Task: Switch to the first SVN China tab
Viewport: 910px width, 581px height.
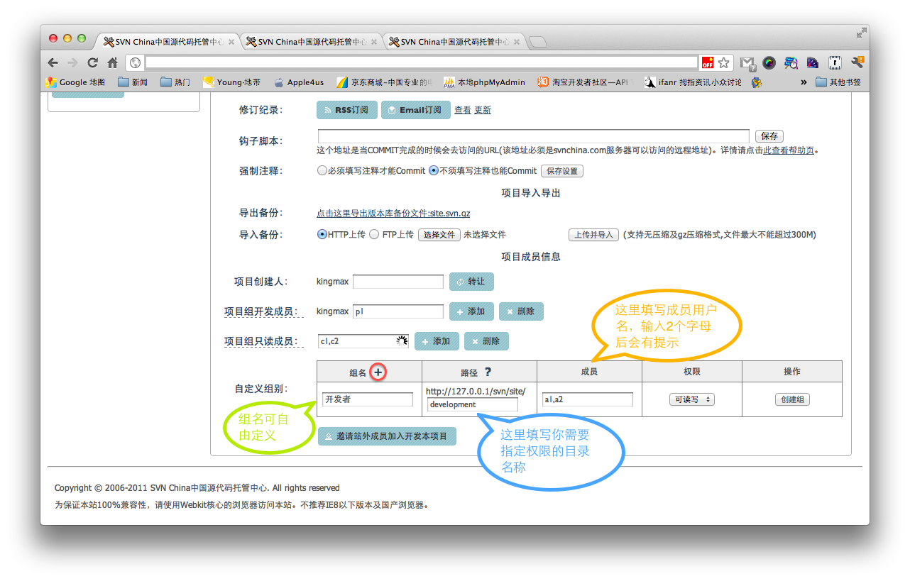Action: pos(168,42)
